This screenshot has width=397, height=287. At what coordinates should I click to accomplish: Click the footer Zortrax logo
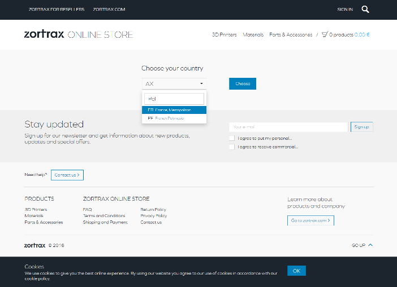click(35, 245)
